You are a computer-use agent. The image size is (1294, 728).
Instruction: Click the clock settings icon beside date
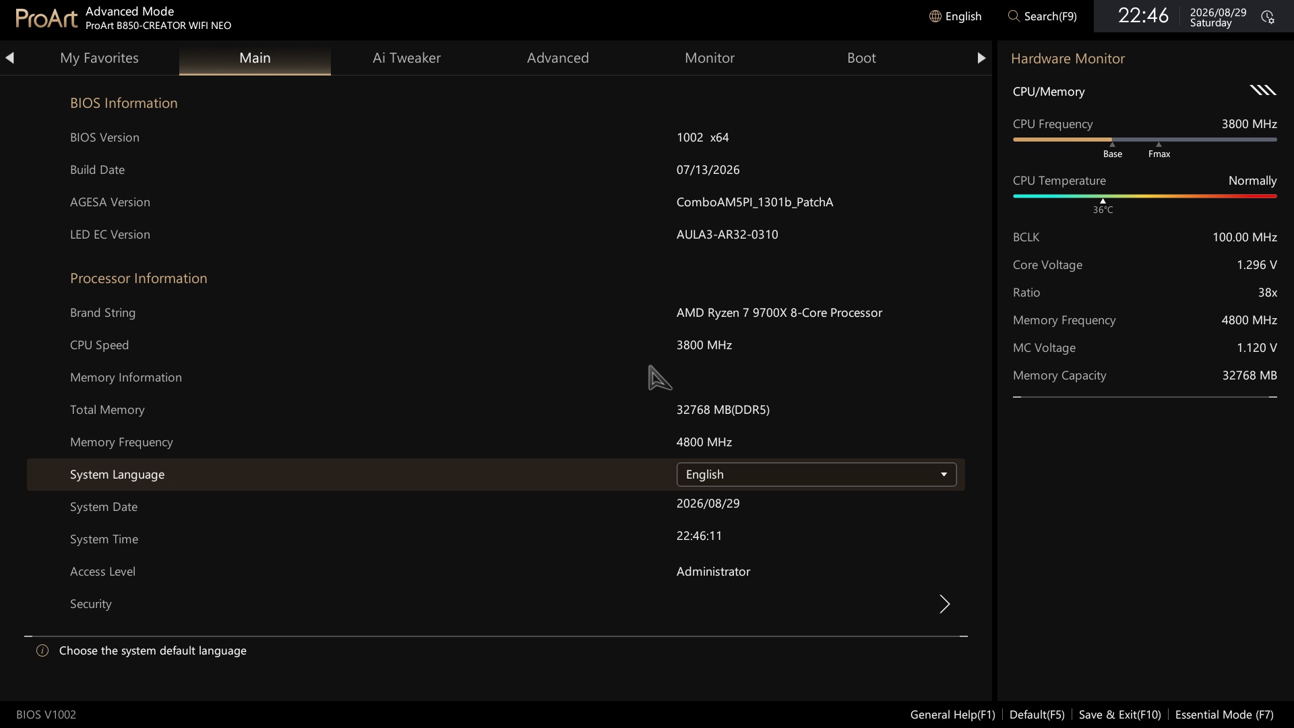(1268, 18)
